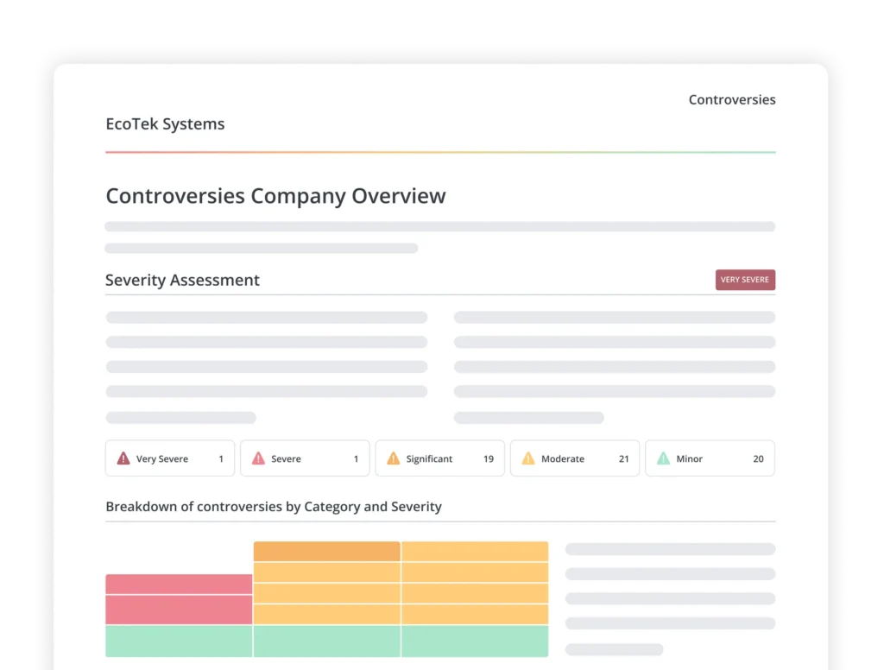Click the Significant orange warning icon
This screenshot has height=670, width=884.
[x=393, y=458]
